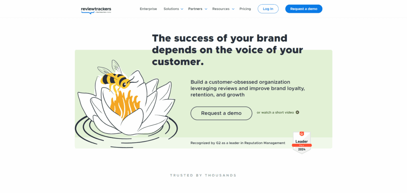The width and height of the screenshot is (407, 193).
Task: Open the Enterprise menu item
Action: point(148,9)
